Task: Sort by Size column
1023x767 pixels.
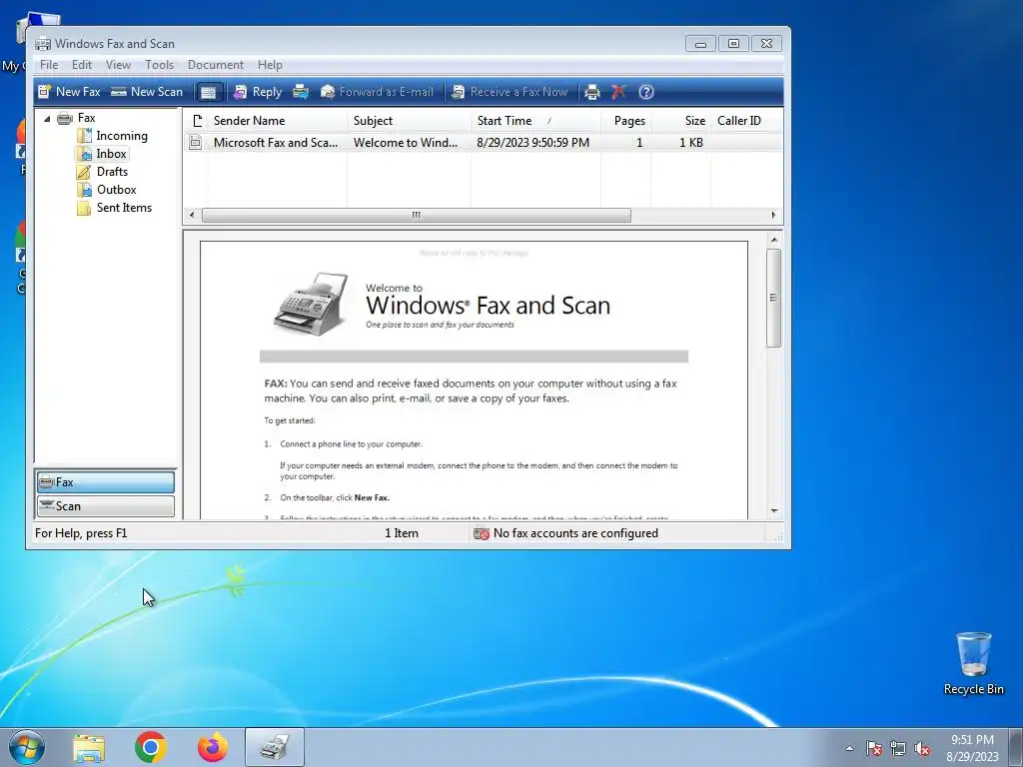Action: [680, 121]
